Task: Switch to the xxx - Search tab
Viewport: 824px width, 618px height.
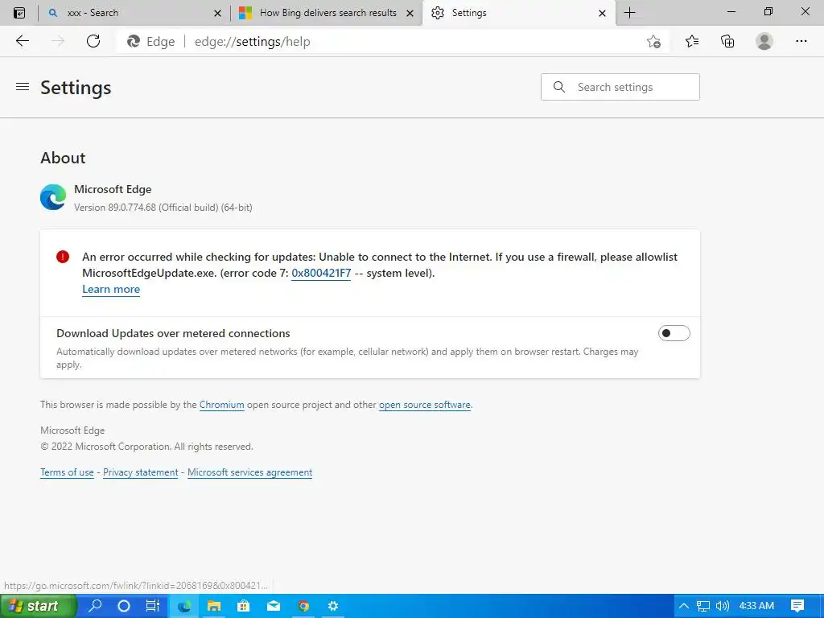Action: [134, 13]
